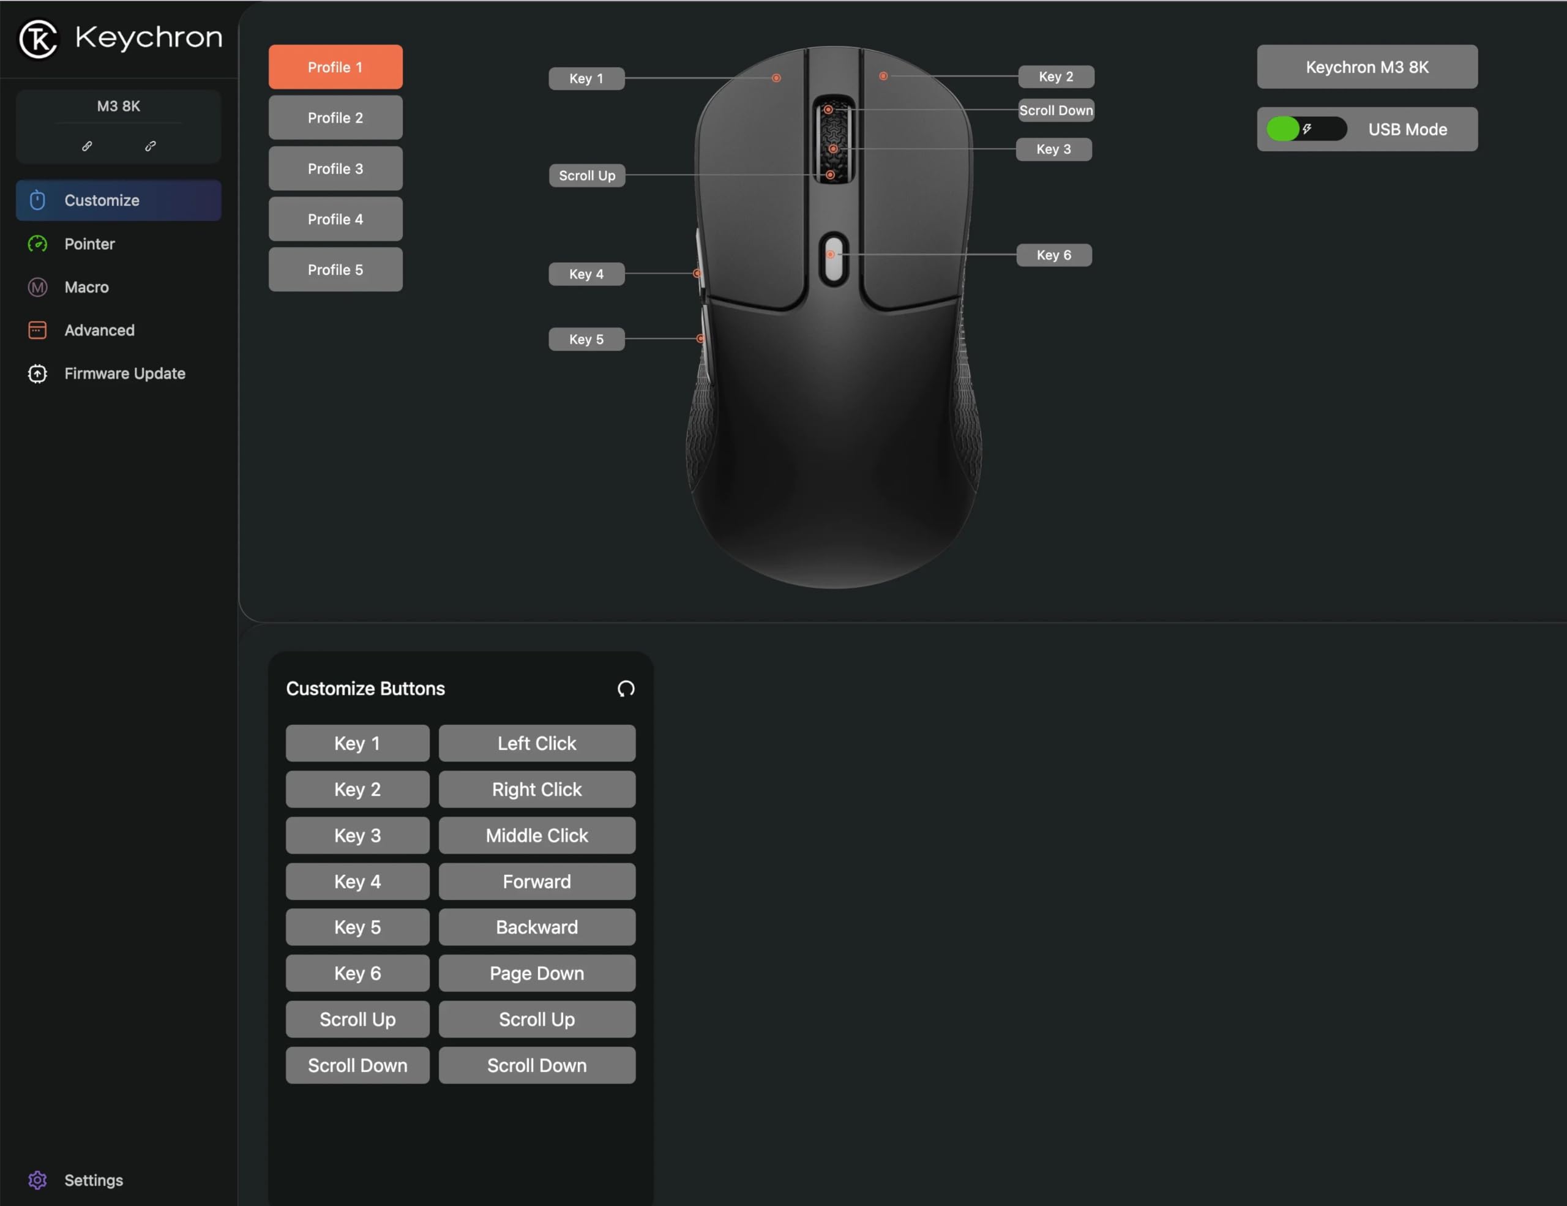The height and width of the screenshot is (1206, 1567).
Task: Select the Customize label in sidebar
Action: pyautogui.click(x=102, y=200)
